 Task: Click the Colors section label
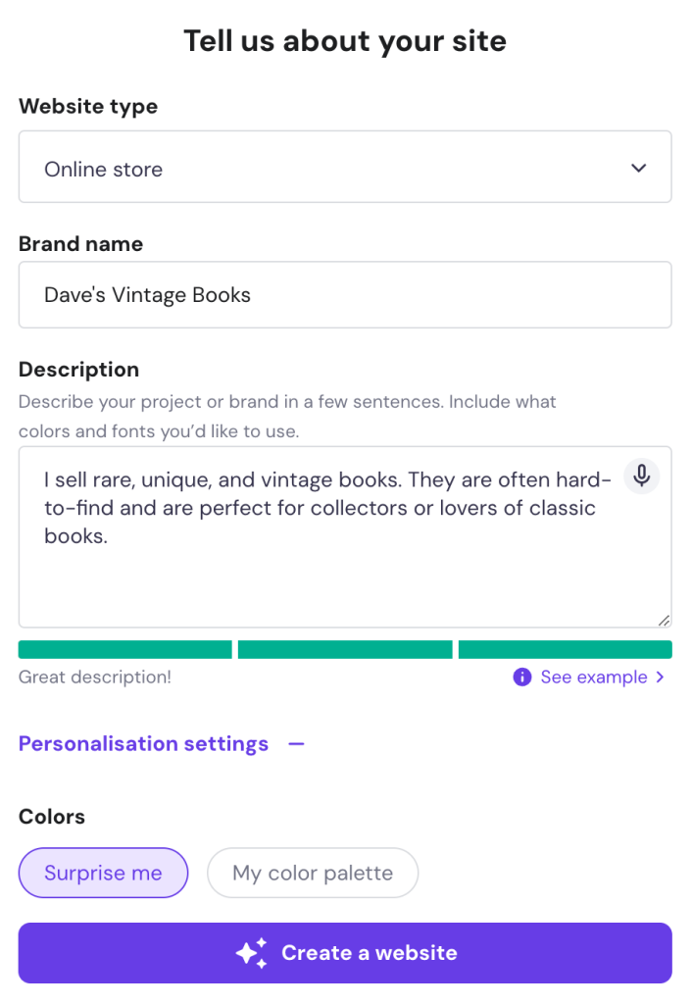pyautogui.click(x=52, y=817)
